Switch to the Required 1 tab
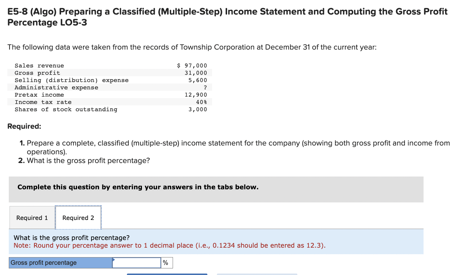This screenshot has width=455, height=275. tap(31, 217)
